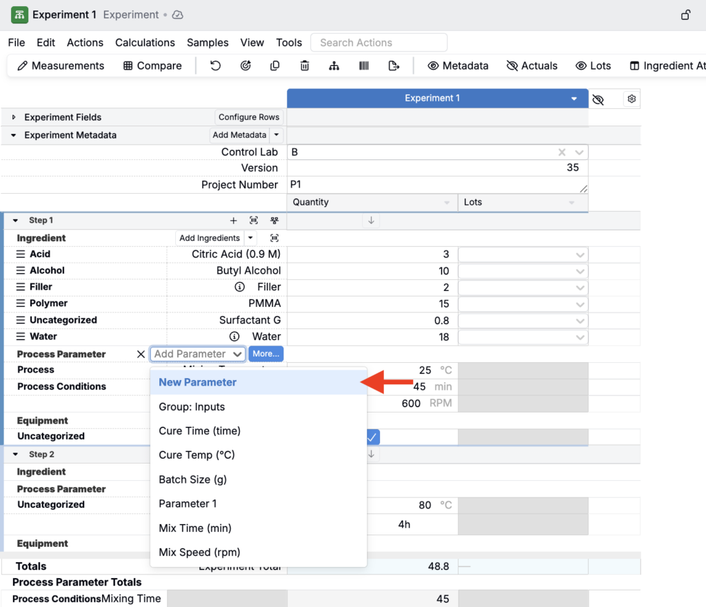Click the Add Metadata button
The width and height of the screenshot is (706, 607).
click(239, 135)
